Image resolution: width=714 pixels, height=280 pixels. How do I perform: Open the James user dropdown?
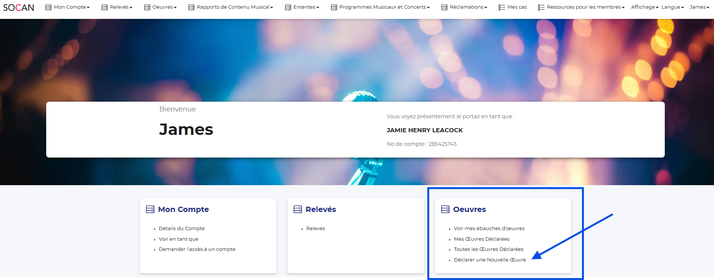(699, 7)
